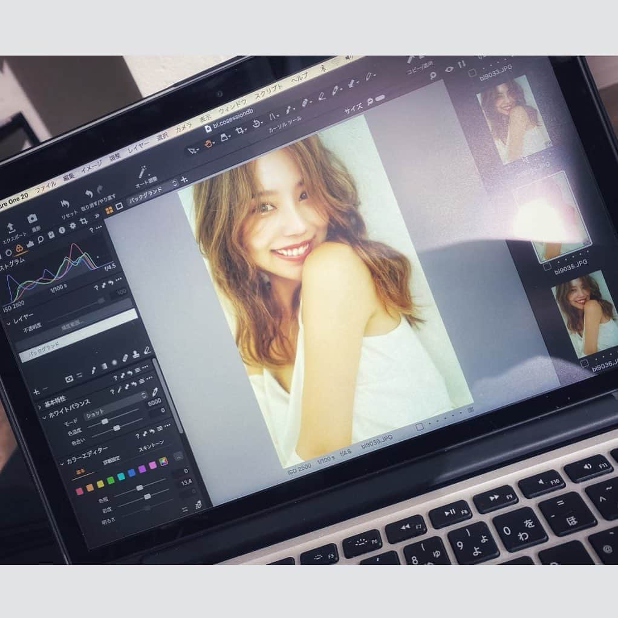Select the bi9033.JPG thumbnail in browser

tap(514, 119)
